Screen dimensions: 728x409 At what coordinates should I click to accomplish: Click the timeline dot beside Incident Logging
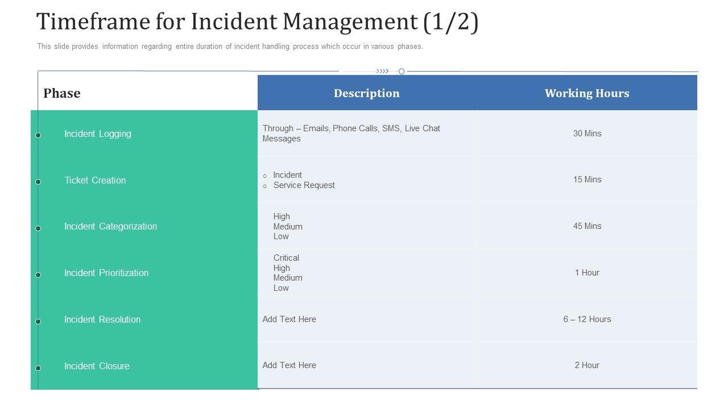tap(38, 135)
